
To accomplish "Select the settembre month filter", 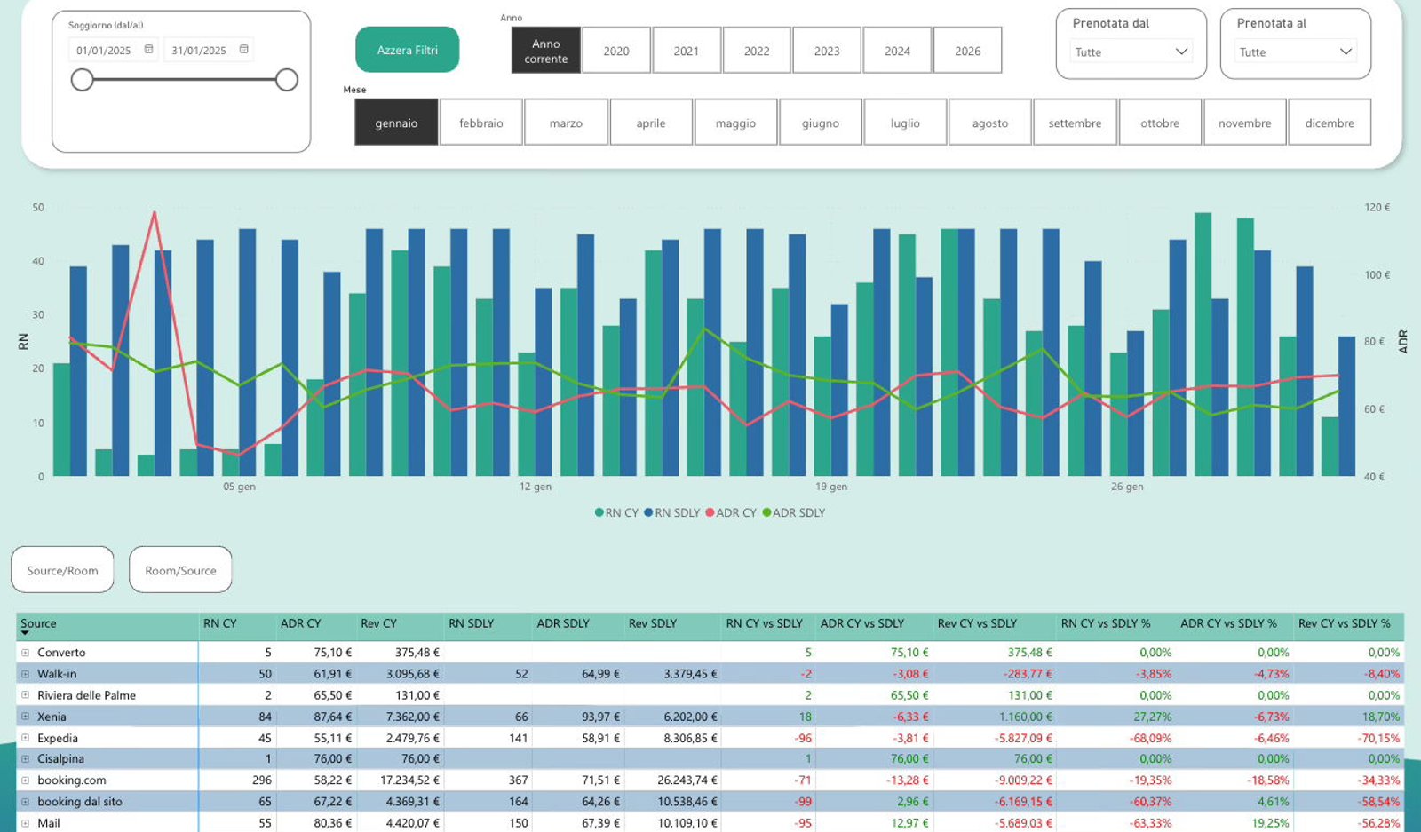I will 1075,123.
